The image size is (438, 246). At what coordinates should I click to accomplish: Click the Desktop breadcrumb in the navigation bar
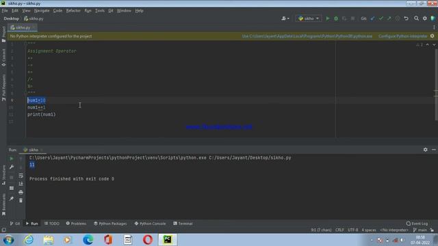[x=12, y=18]
